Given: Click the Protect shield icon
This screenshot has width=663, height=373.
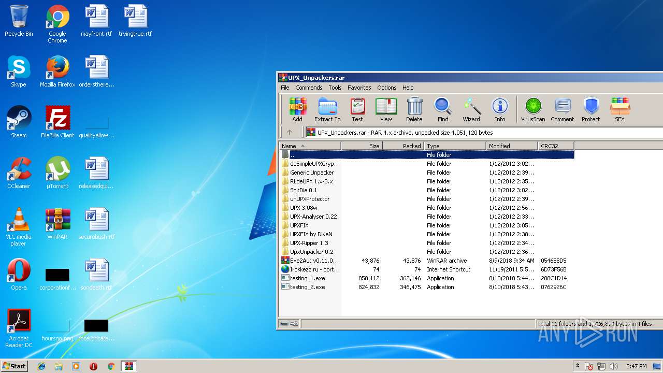Looking at the screenshot, I should point(591,110).
